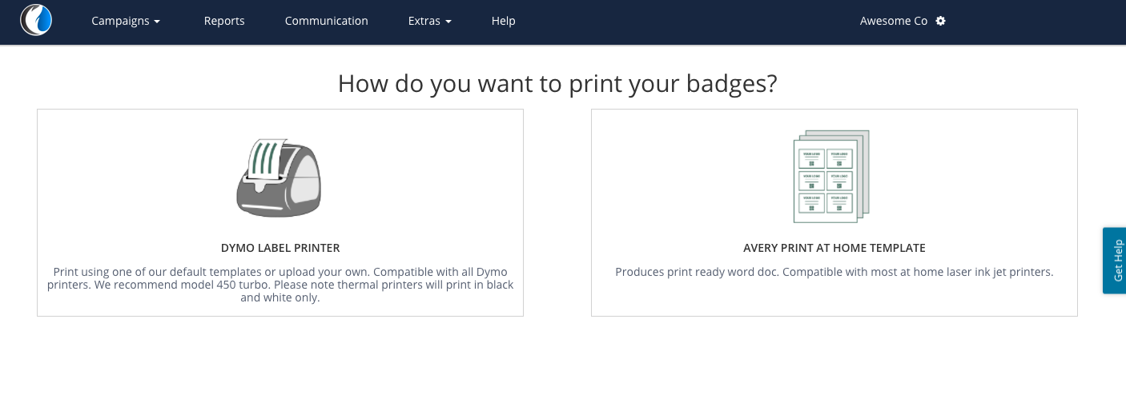Click the app logo in navbar
This screenshot has height=395, width=1126.
click(36, 20)
